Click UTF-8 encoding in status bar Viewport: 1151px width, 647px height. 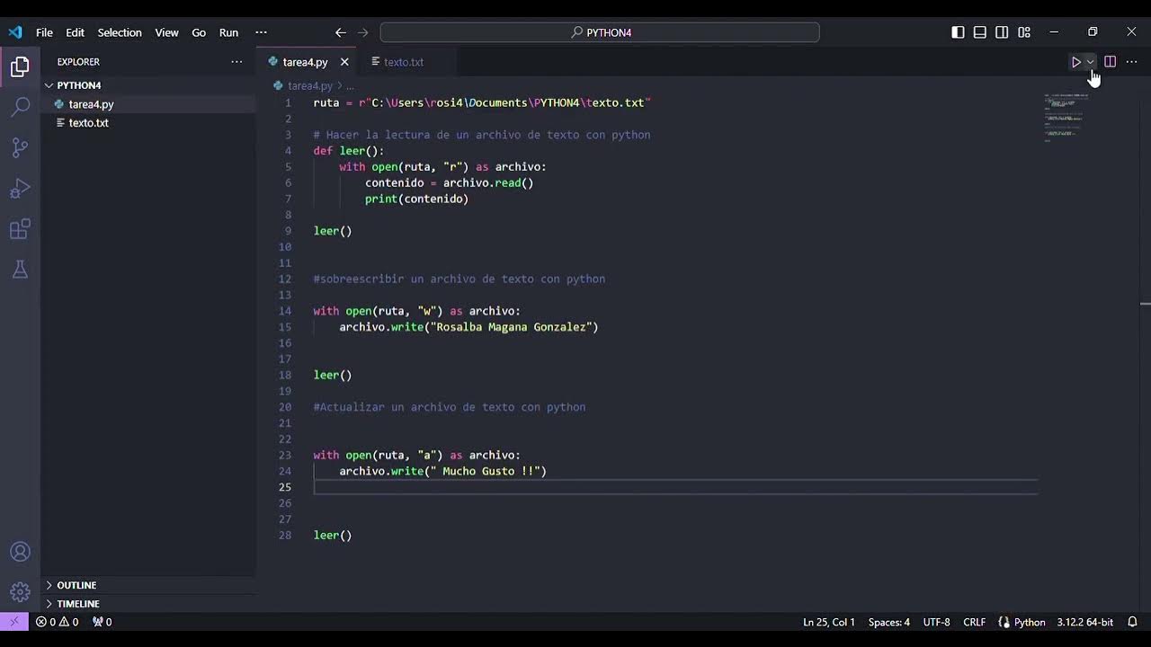936,622
